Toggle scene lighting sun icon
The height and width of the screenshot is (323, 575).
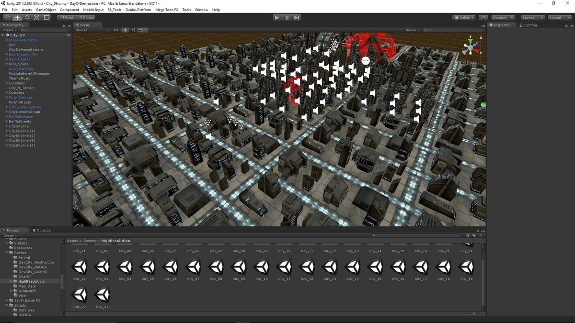125,30
